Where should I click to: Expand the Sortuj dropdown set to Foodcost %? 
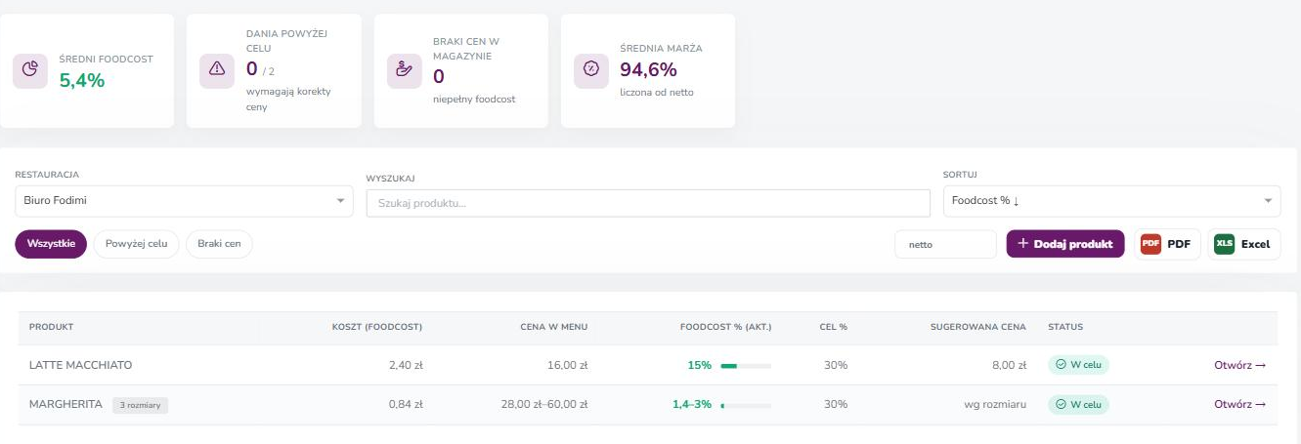(1111, 201)
